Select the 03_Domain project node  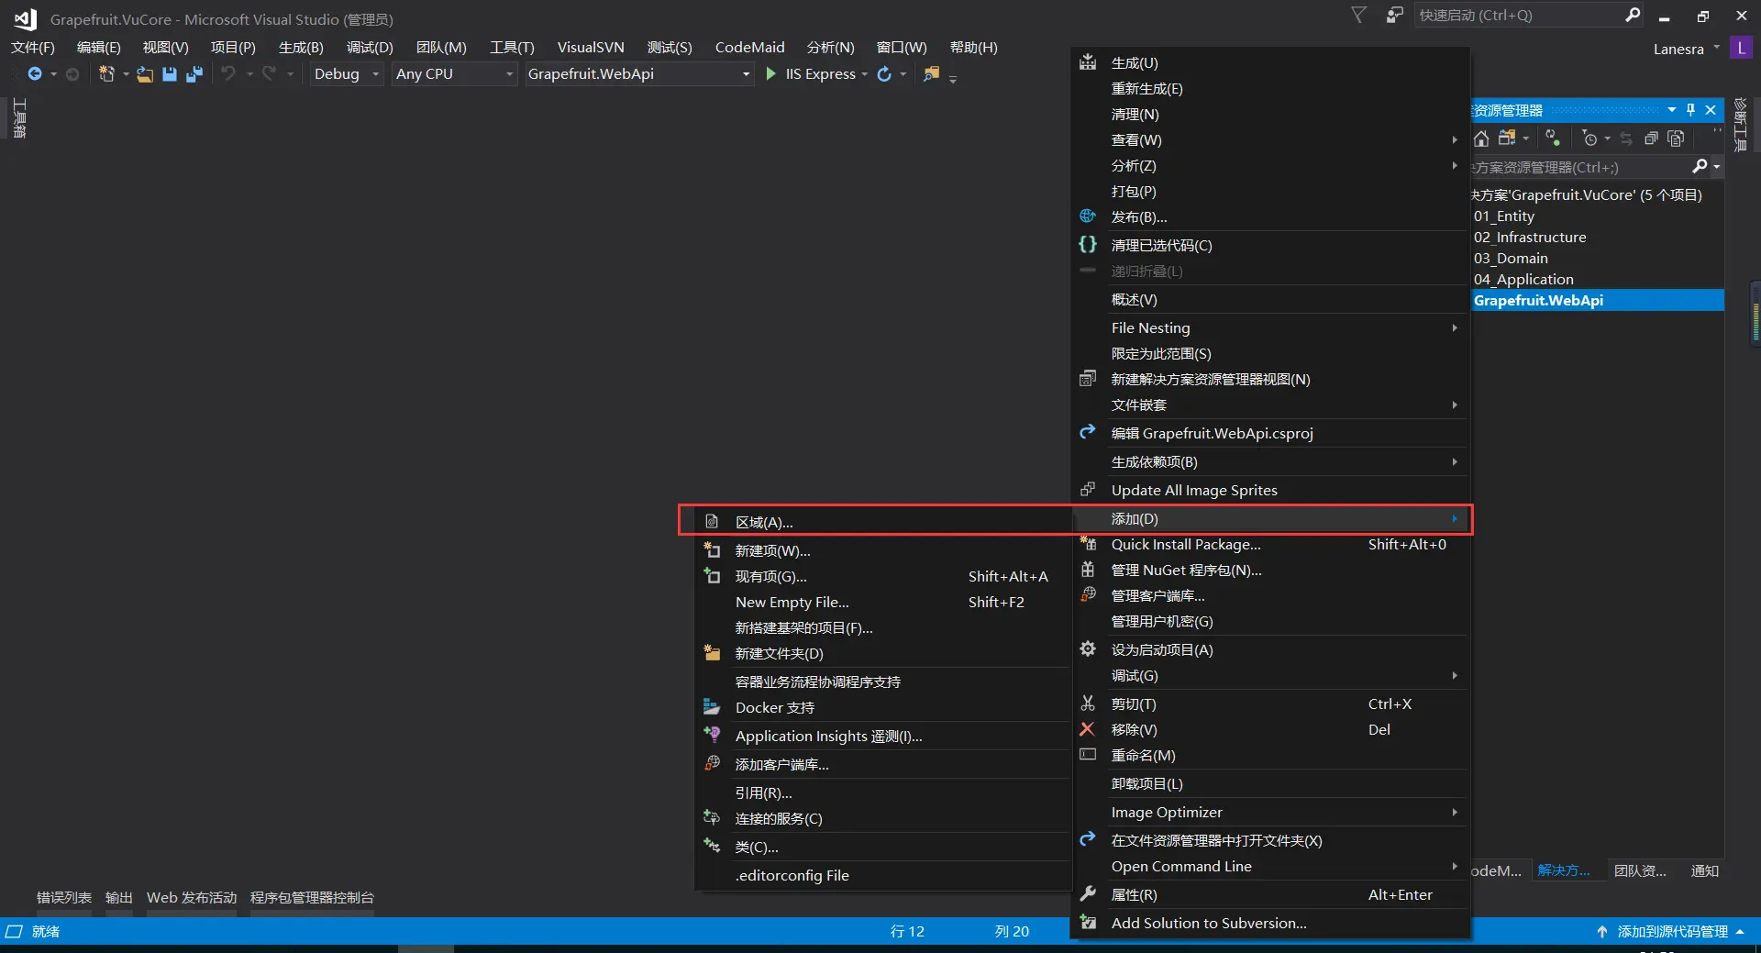(1511, 259)
